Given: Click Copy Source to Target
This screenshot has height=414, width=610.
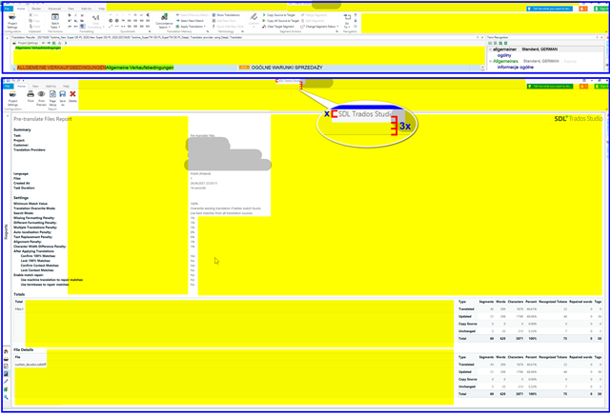Looking at the screenshot, I should point(278,15).
